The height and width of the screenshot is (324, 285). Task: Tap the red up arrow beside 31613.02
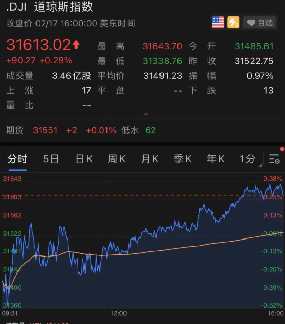76,45
